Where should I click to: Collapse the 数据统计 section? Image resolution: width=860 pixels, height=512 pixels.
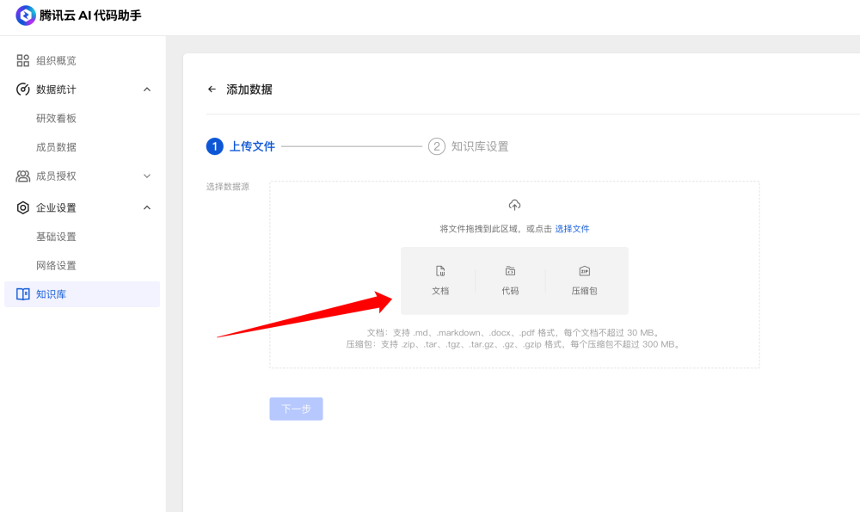[x=146, y=89]
